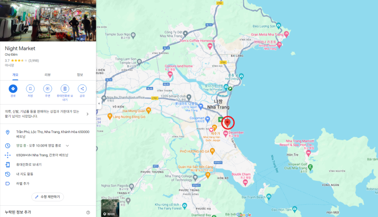The height and width of the screenshot is (217, 378).
Task: Click the December hotel pin
Action: [225, 133]
